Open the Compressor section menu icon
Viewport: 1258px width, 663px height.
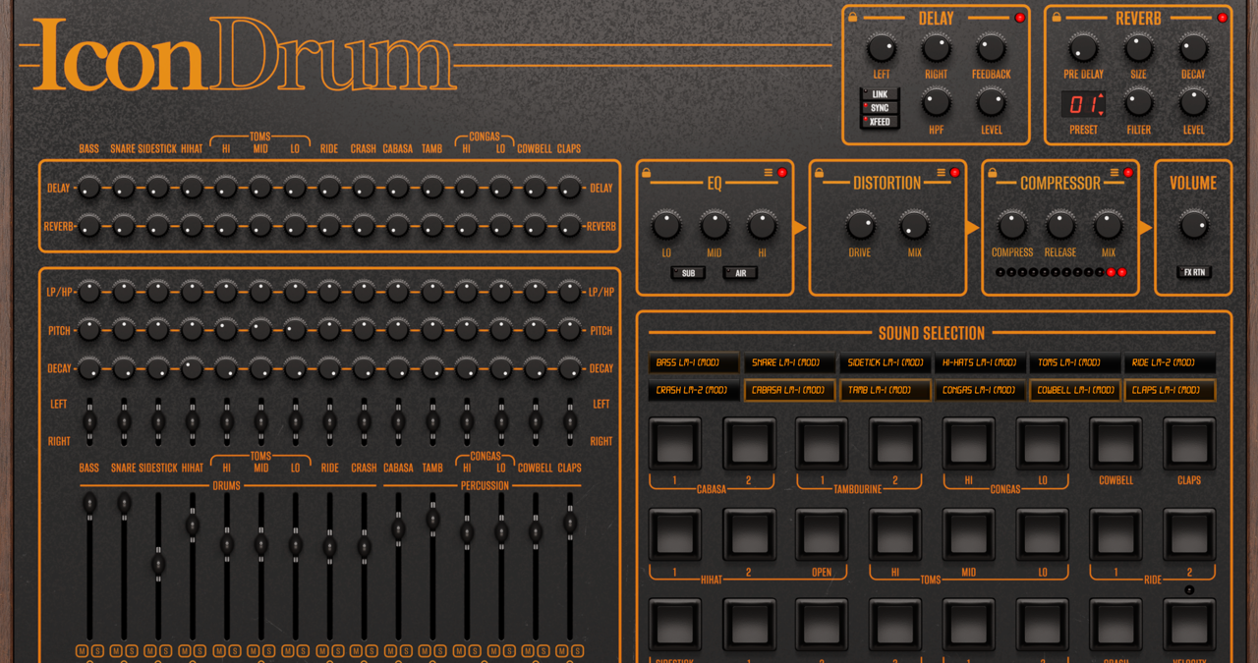coord(1115,173)
